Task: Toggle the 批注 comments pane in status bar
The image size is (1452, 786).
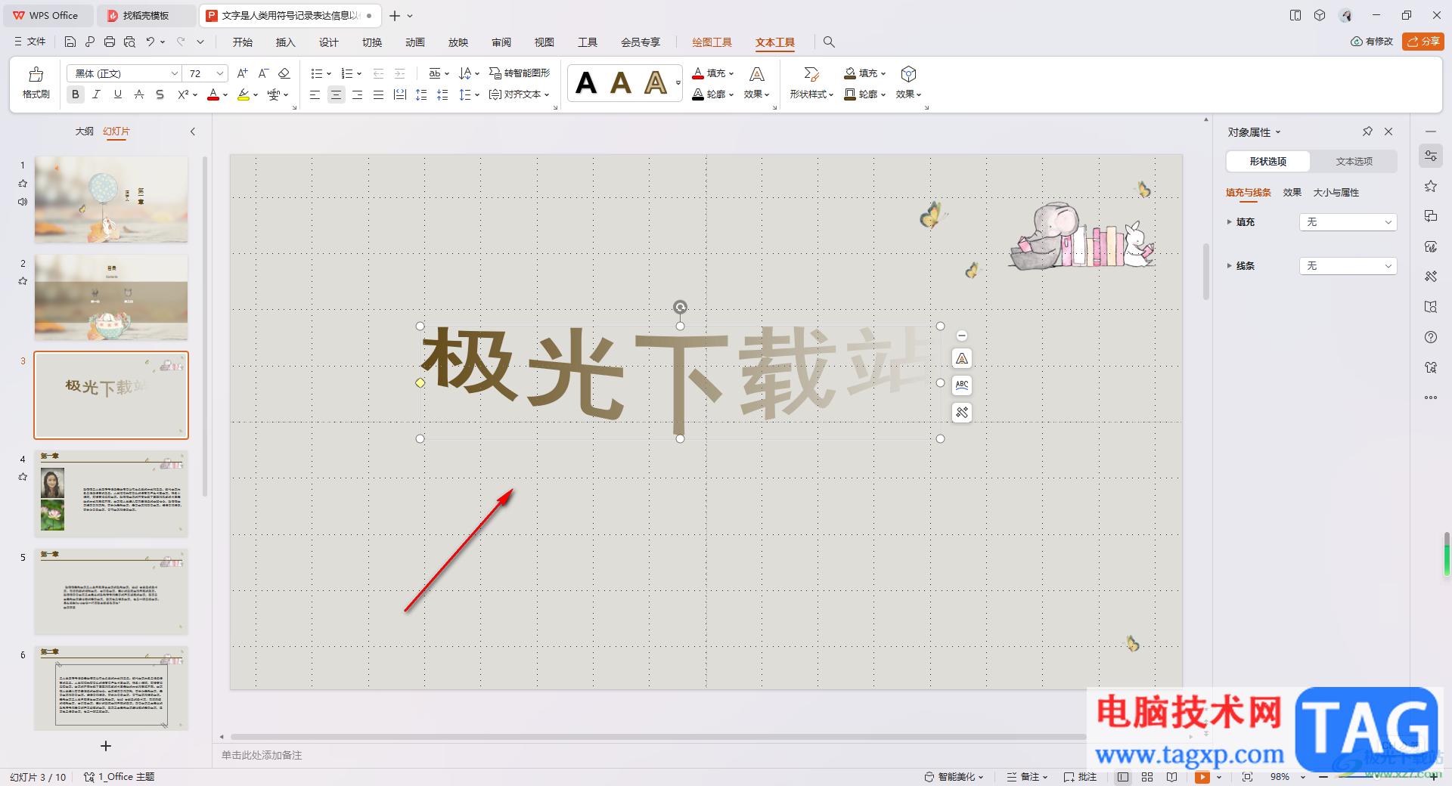Action: pos(1080,777)
